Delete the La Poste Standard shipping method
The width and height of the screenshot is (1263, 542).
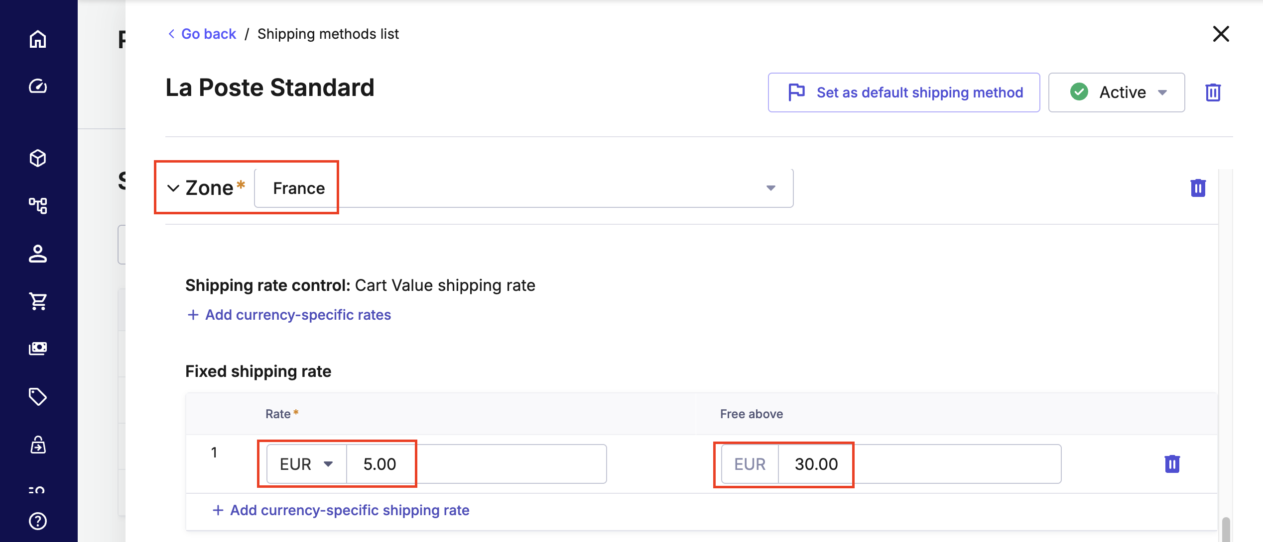(x=1213, y=92)
